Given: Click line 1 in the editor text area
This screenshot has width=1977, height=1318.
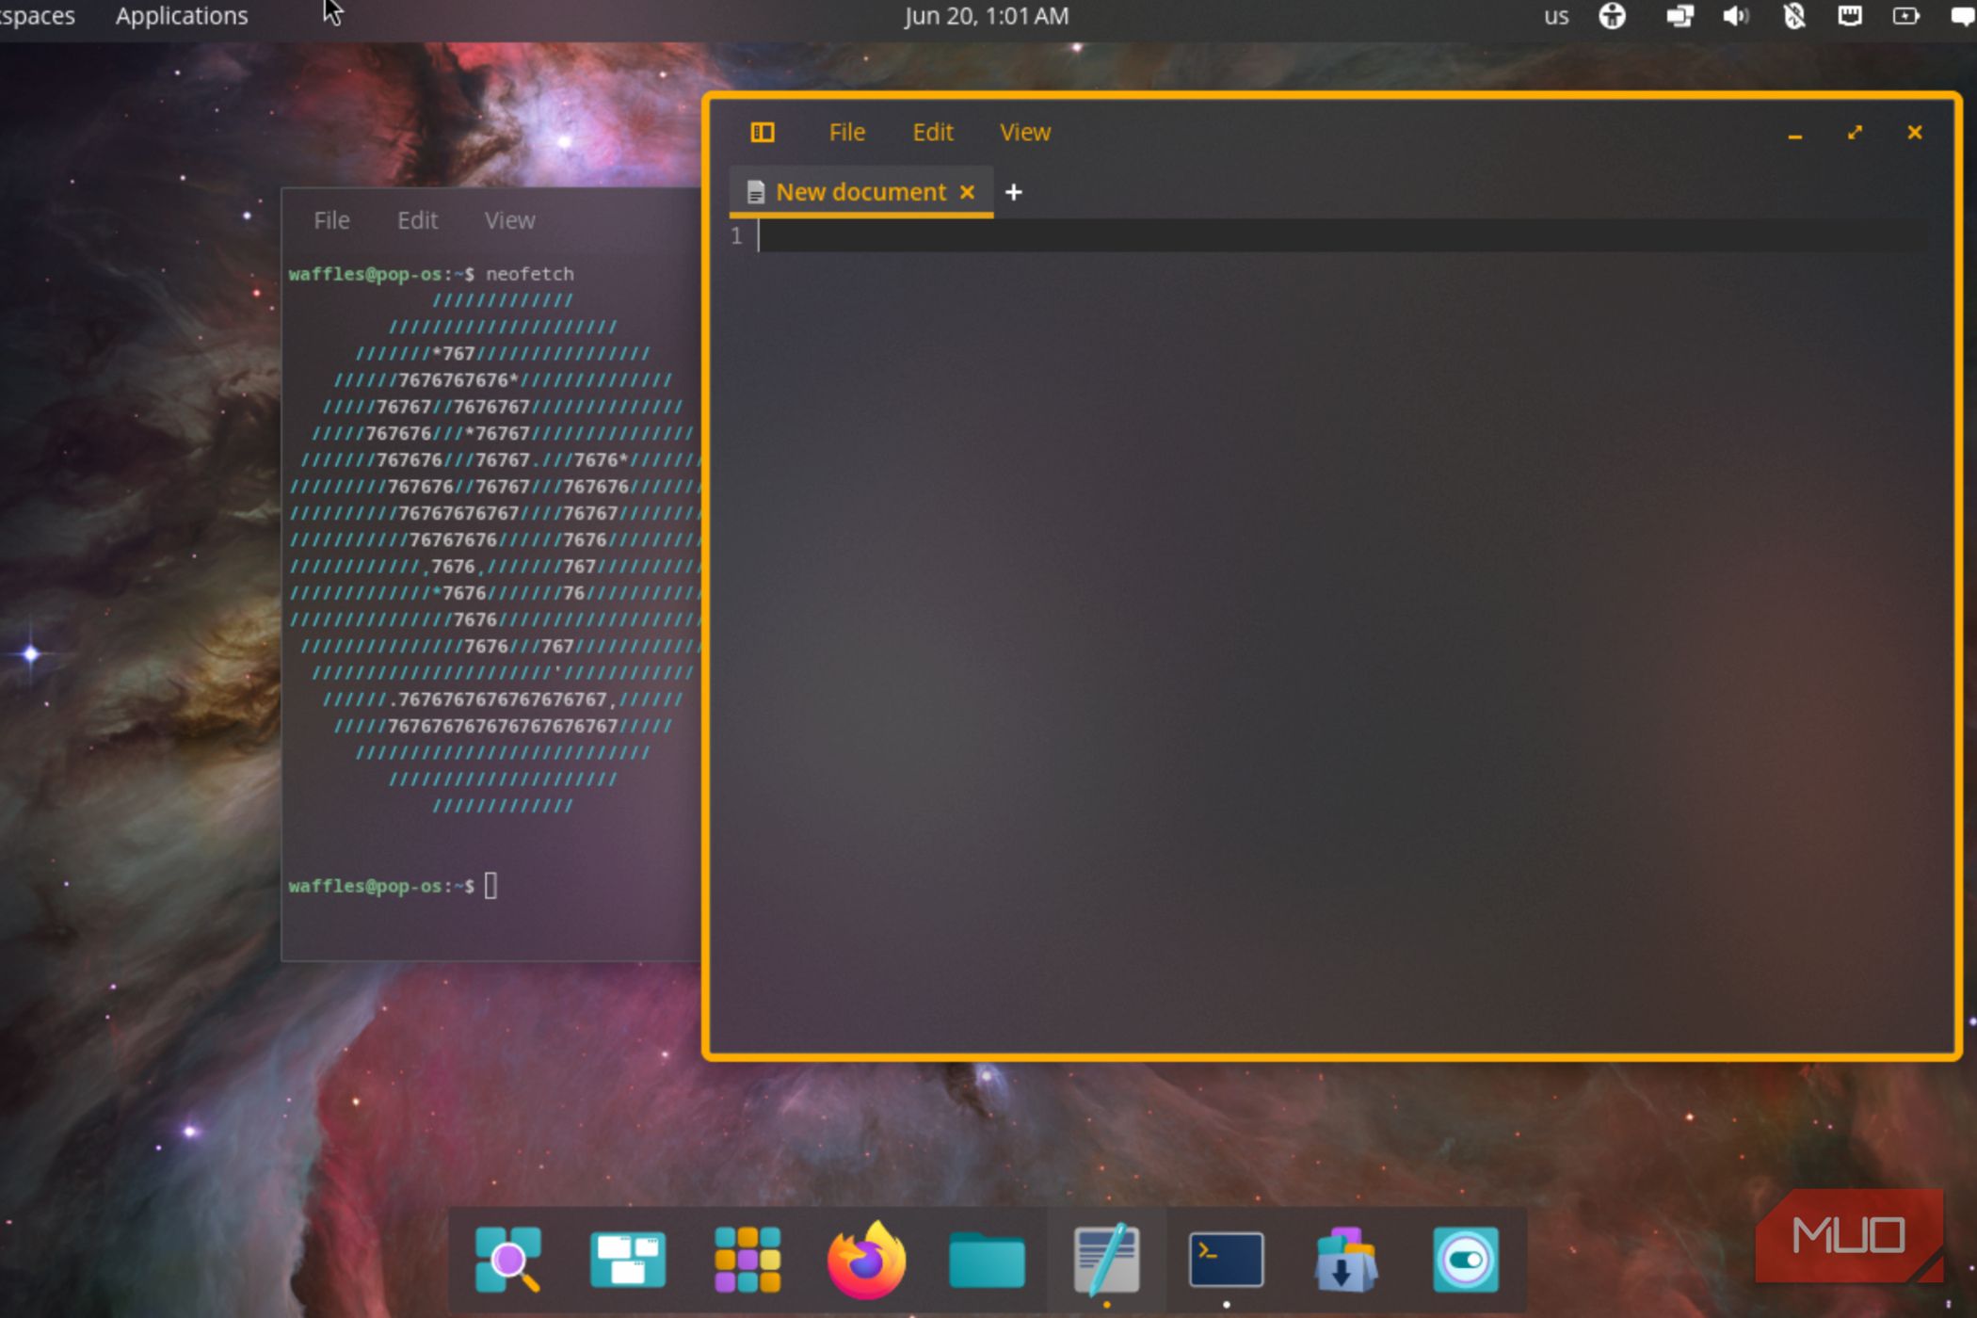Looking at the screenshot, I should [1342, 235].
